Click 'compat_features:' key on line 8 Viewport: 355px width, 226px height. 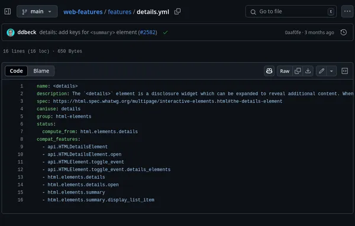point(59,139)
